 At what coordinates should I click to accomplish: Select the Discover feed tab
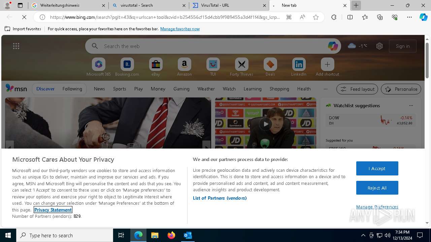(45, 89)
